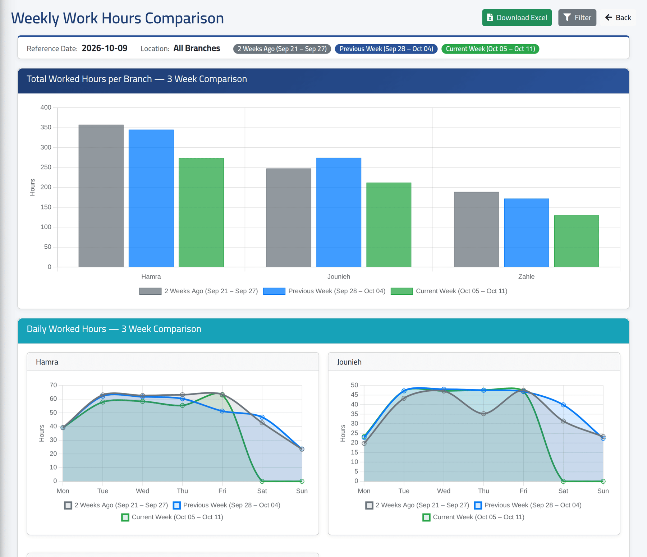Click the reference date 2026-10-09

tap(105, 48)
